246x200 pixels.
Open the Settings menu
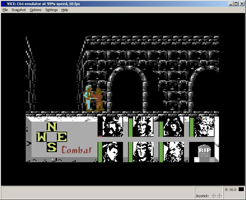51,10
